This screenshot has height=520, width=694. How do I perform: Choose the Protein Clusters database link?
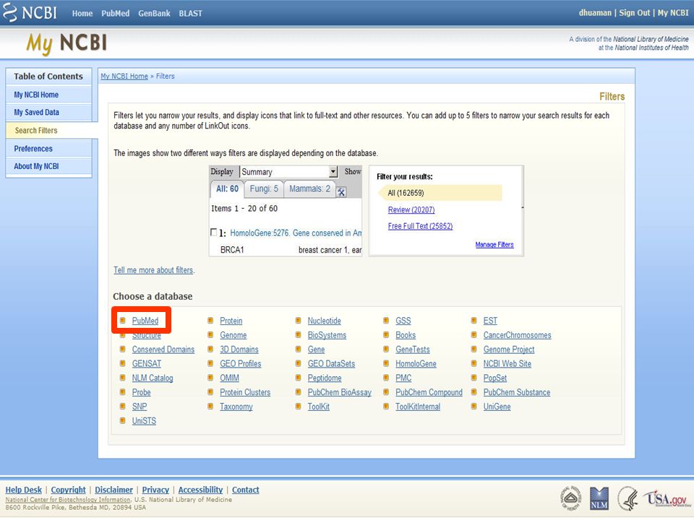[245, 392]
